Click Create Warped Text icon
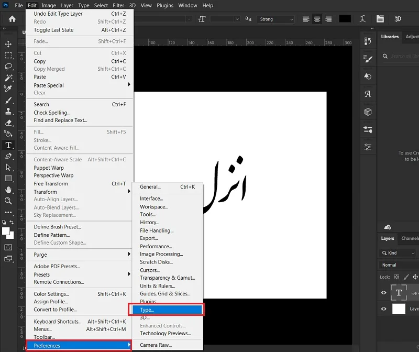Image resolution: width=419 pixels, height=352 pixels. pyautogui.click(x=362, y=19)
